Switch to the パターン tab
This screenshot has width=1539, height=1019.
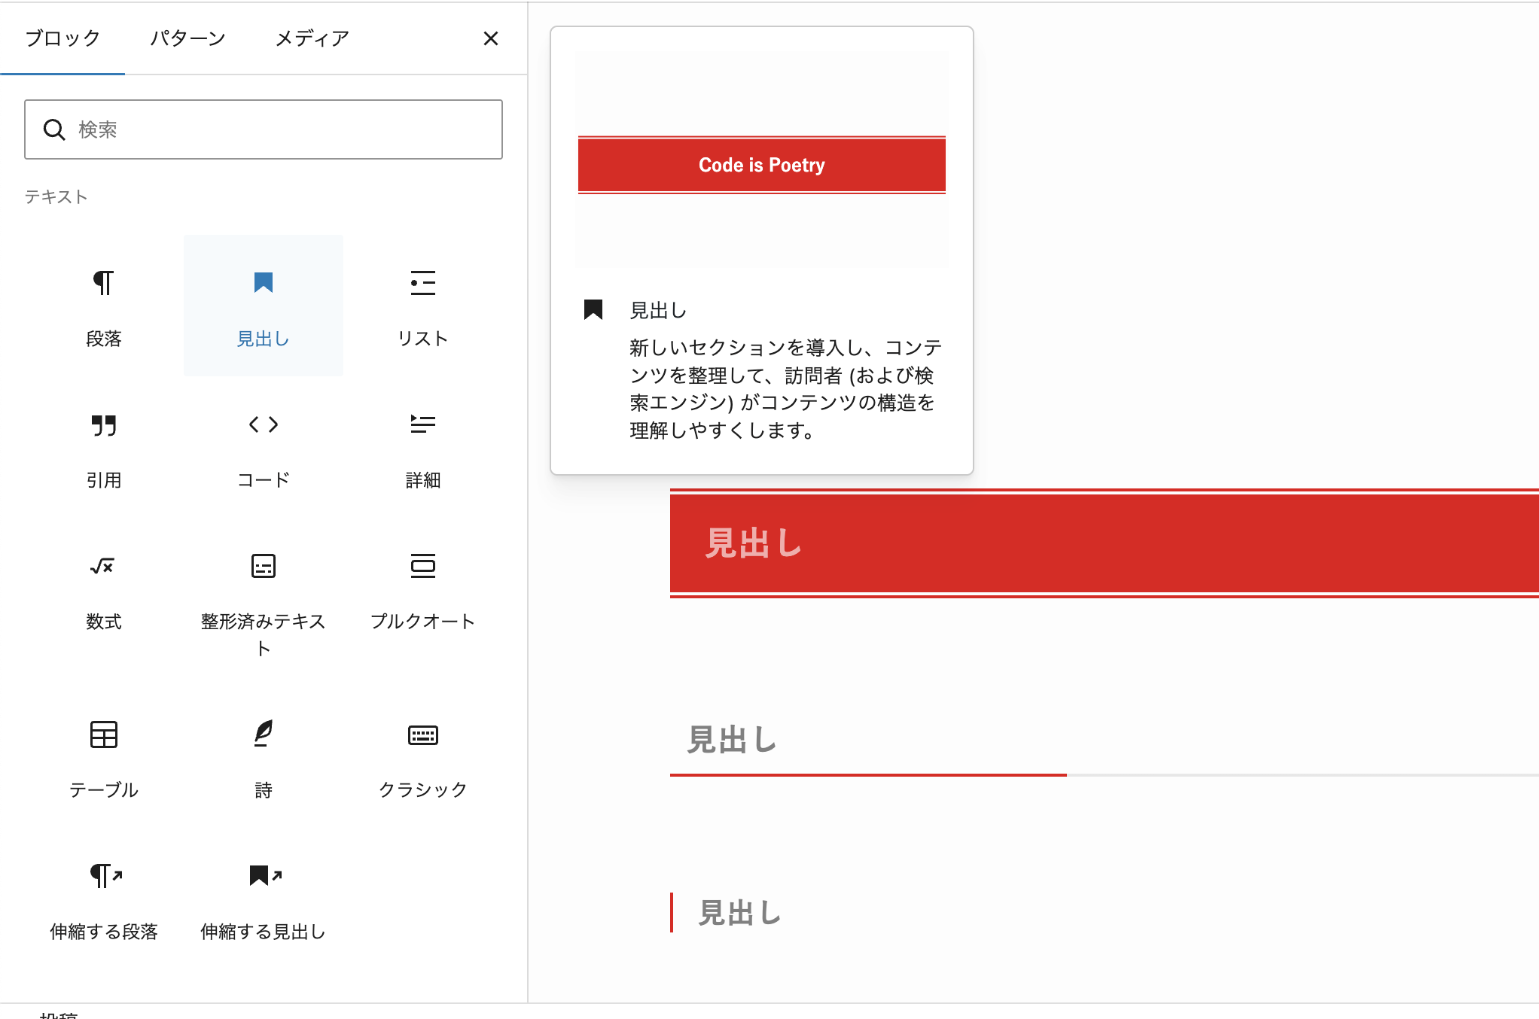[187, 38]
